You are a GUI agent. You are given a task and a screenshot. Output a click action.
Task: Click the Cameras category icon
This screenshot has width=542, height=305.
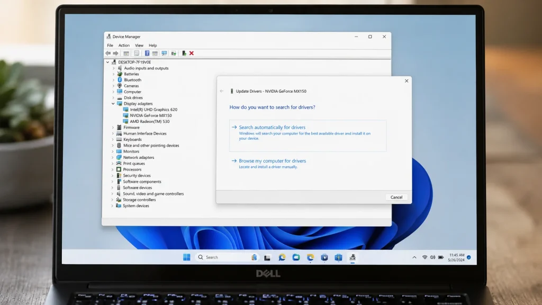(x=120, y=86)
